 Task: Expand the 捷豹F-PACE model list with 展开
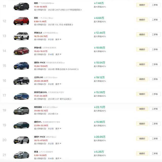[58, 144]
